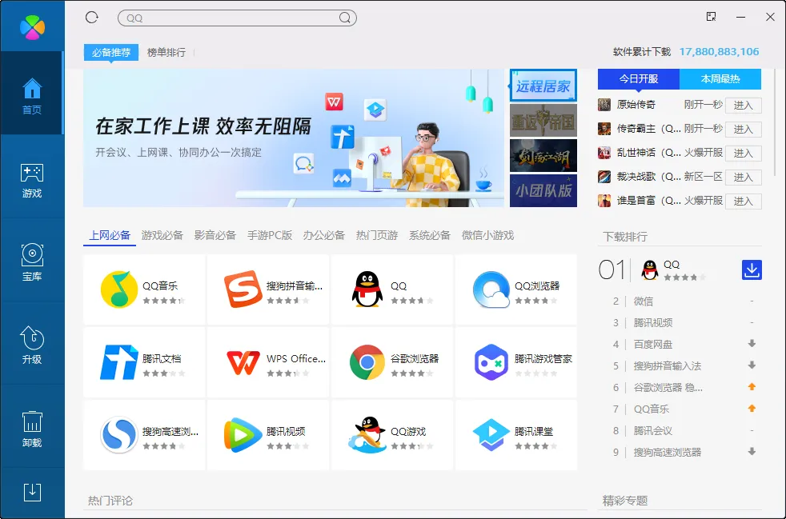Click 进入 button for 乱世神话
786x519 pixels.
(x=744, y=154)
